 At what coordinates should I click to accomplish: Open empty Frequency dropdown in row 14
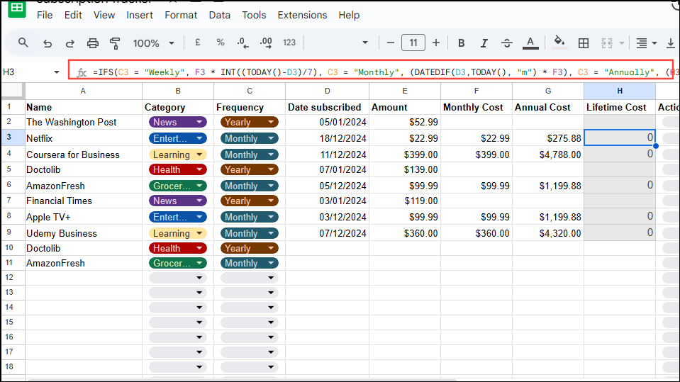point(250,308)
